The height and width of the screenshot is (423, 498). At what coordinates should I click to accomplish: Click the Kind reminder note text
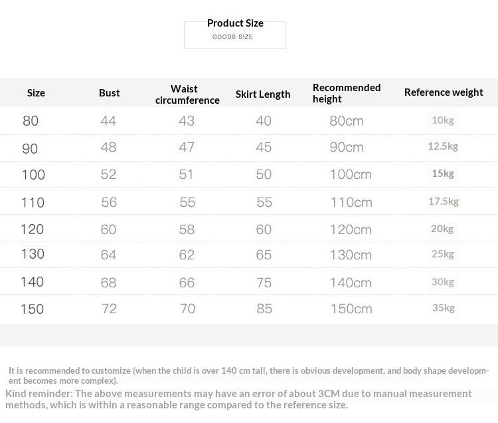point(239,399)
